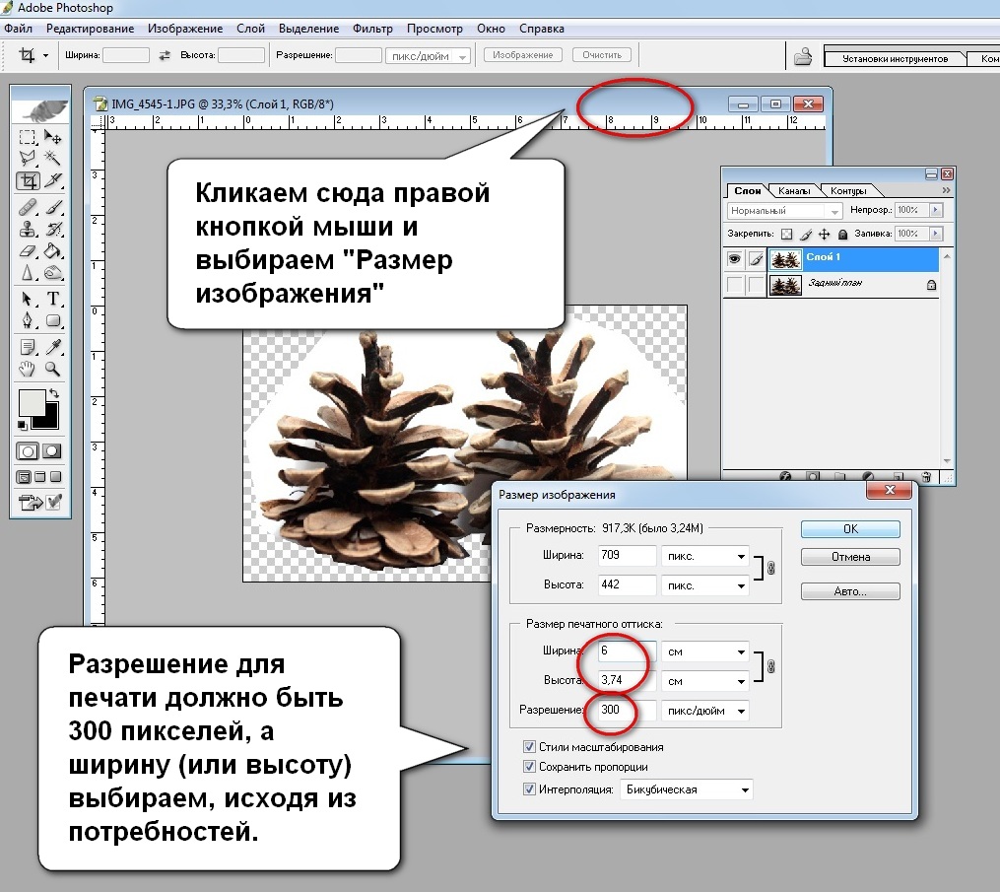Select the Slice tool
Screen dimensions: 1000x892
click(53, 181)
